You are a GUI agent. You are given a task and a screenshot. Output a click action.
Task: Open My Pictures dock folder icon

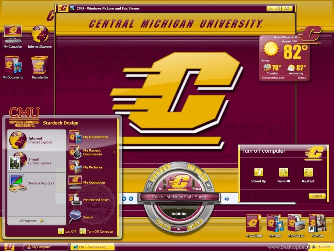point(296,226)
